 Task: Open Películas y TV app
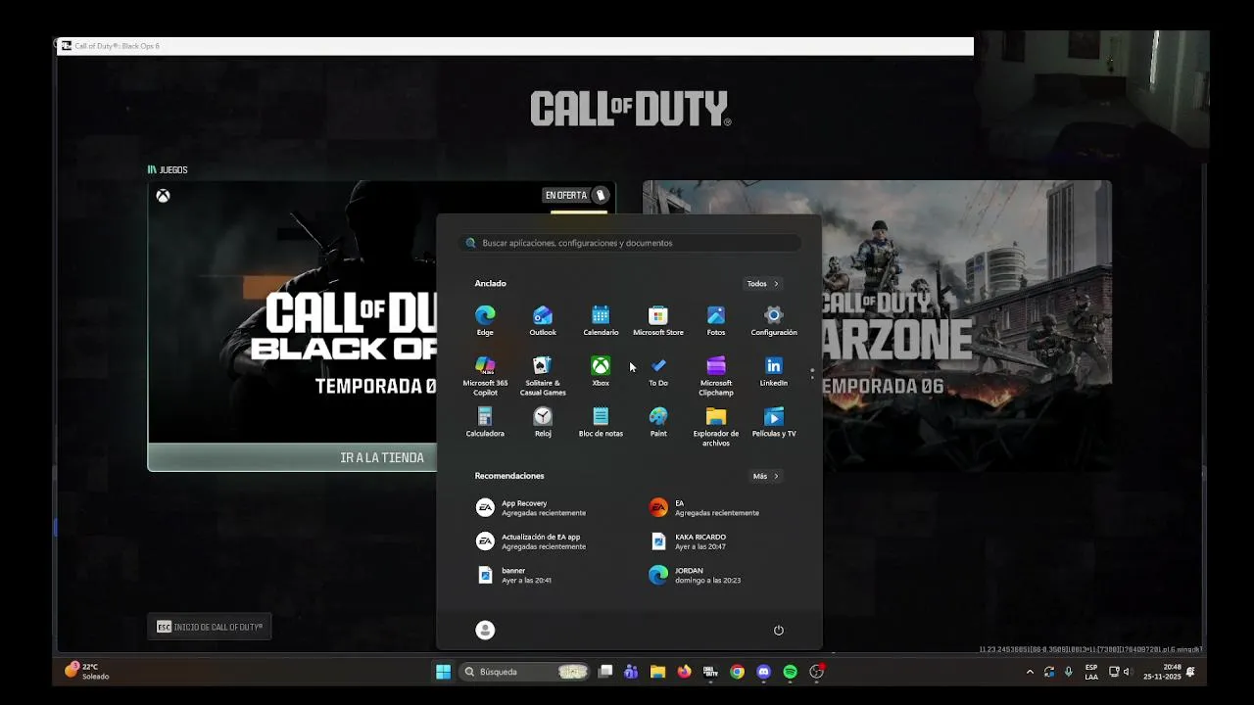pos(774,422)
